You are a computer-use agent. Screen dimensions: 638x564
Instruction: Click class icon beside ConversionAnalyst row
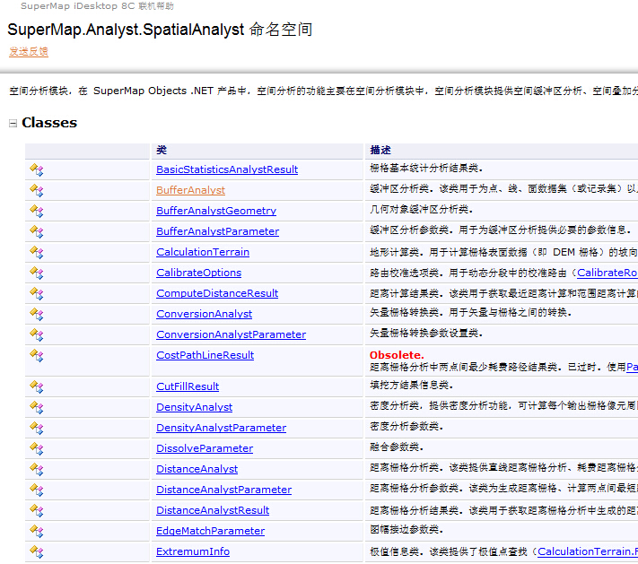[x=36, y=315]
